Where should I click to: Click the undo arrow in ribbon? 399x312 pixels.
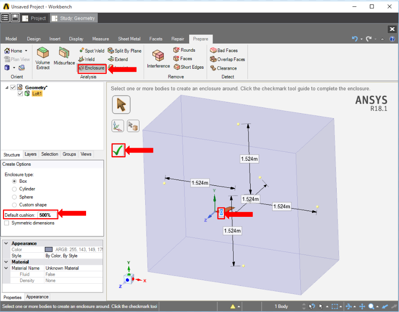(x=355, y=39)
